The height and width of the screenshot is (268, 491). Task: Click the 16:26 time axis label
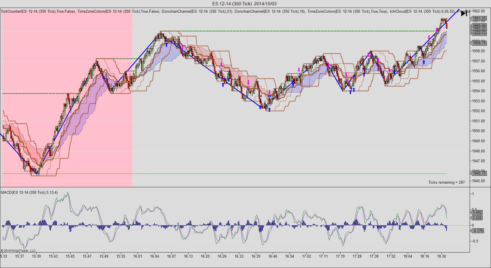click(x=222, y=256)
